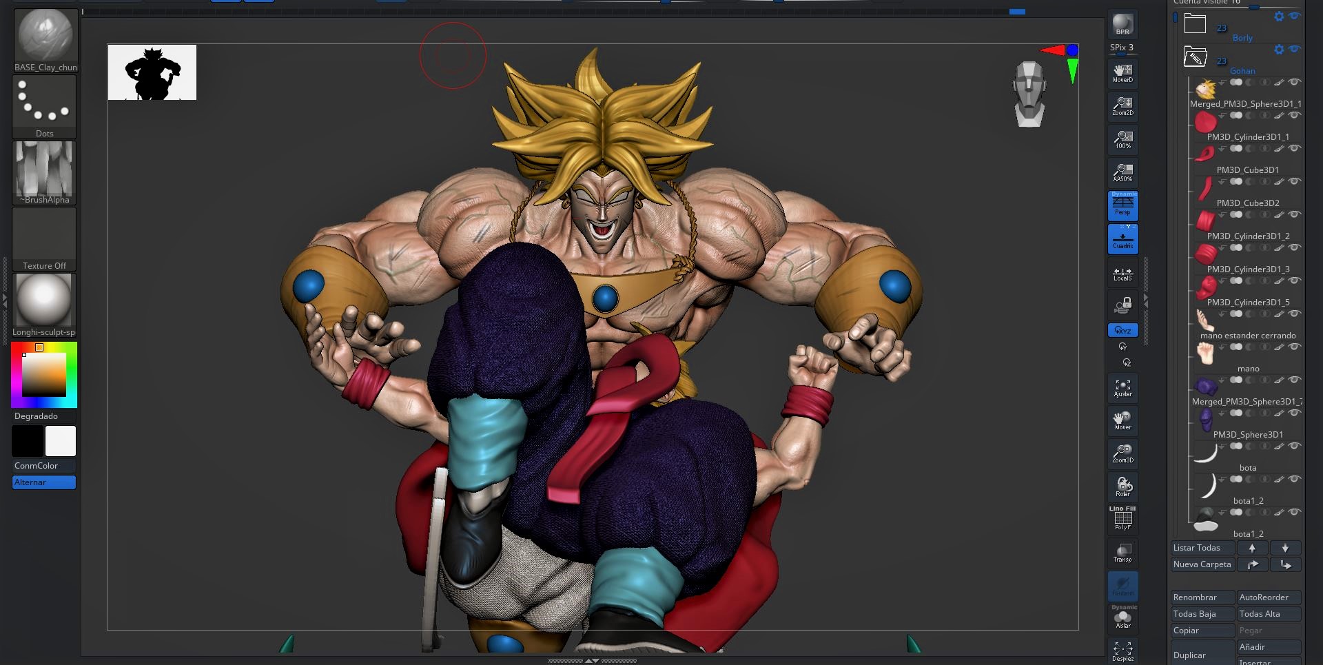
Task: Click the ConmColor switch color button
Action: tap(44, 466)
